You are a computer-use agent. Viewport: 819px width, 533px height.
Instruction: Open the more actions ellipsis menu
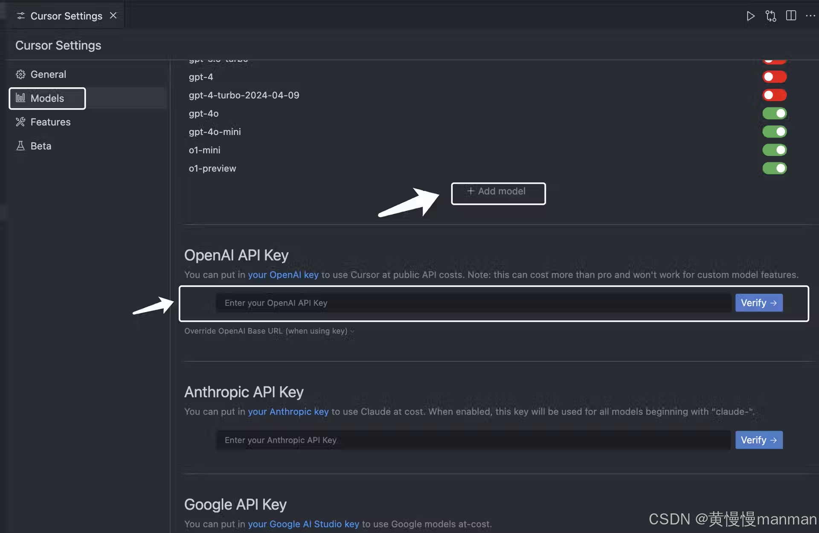click(810, 16)
